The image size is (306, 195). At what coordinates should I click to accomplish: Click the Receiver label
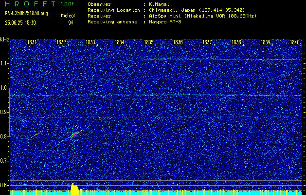click(99, 16)
